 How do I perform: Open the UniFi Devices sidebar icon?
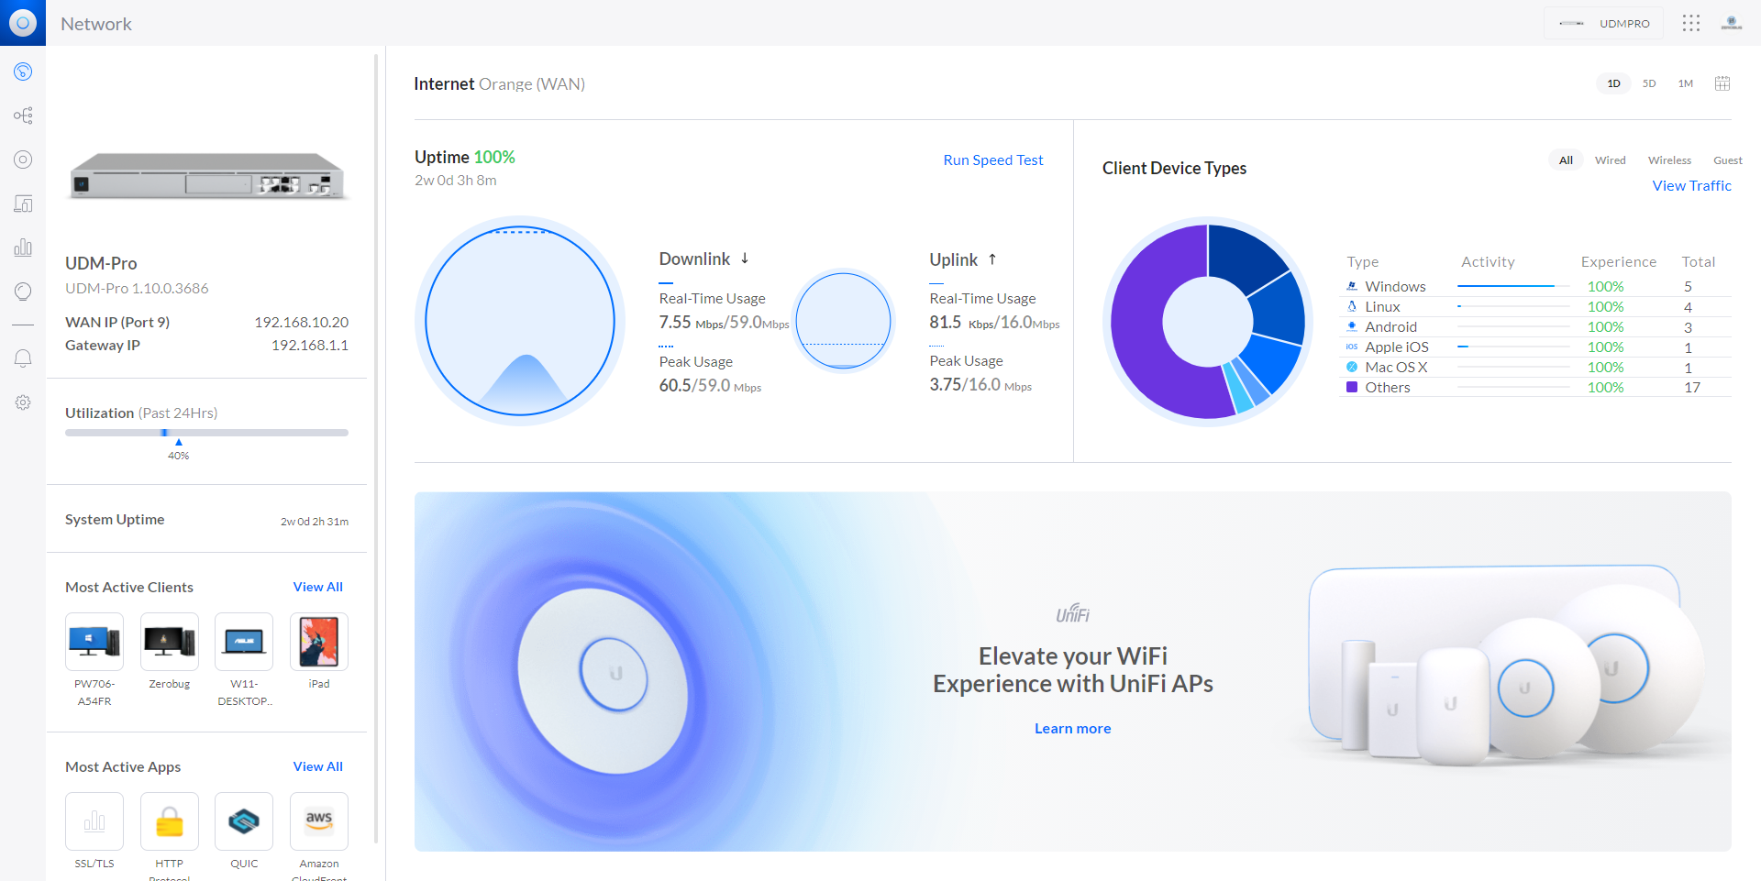[x=23, y=160]
